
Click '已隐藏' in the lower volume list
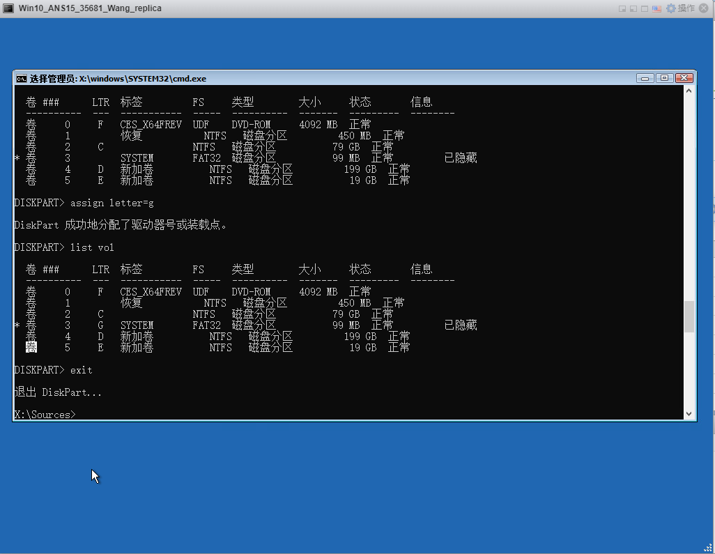click(x=461, y=325)
